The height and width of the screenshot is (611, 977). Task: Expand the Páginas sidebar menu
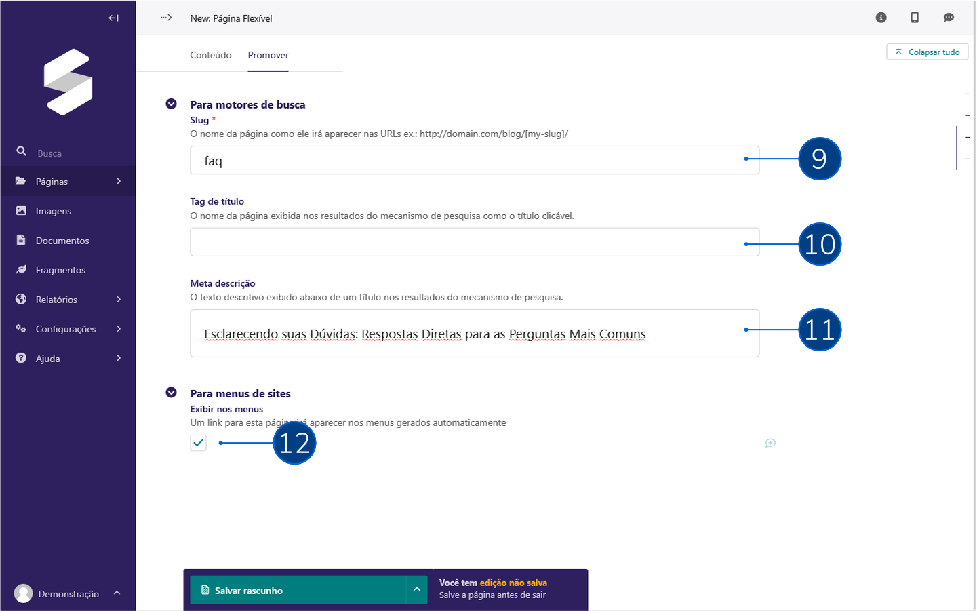(68, 182)
